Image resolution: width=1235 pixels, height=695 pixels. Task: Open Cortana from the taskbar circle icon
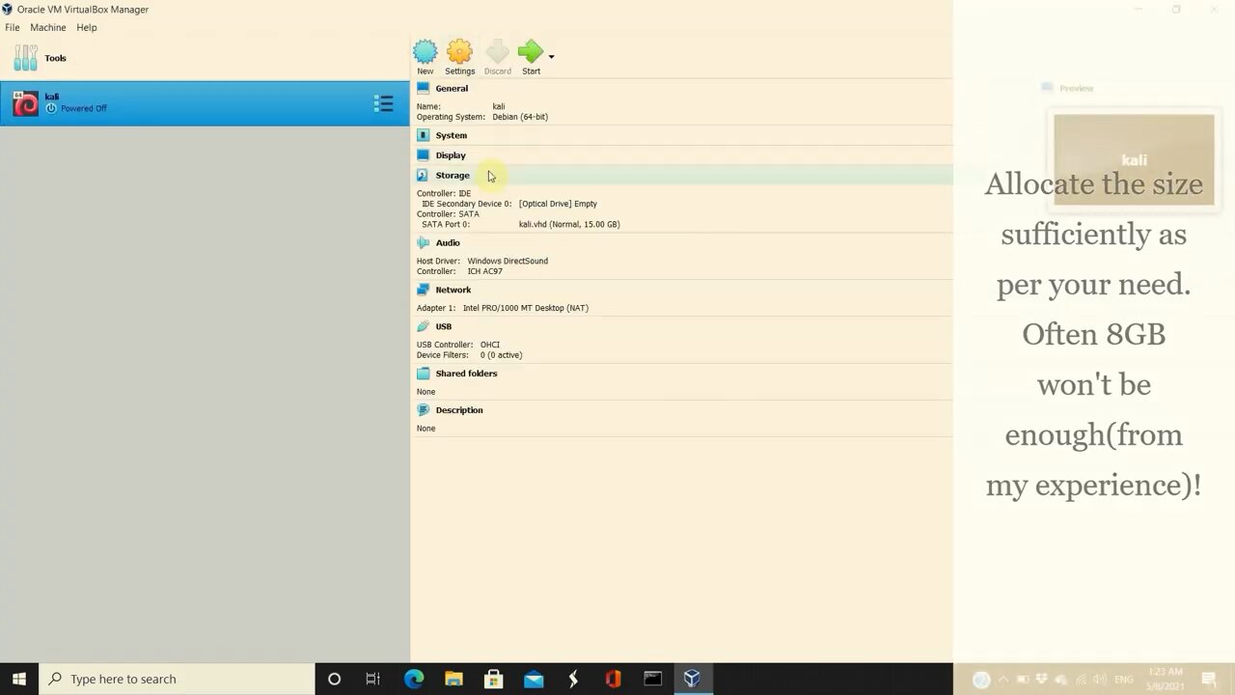click(334, 679)
